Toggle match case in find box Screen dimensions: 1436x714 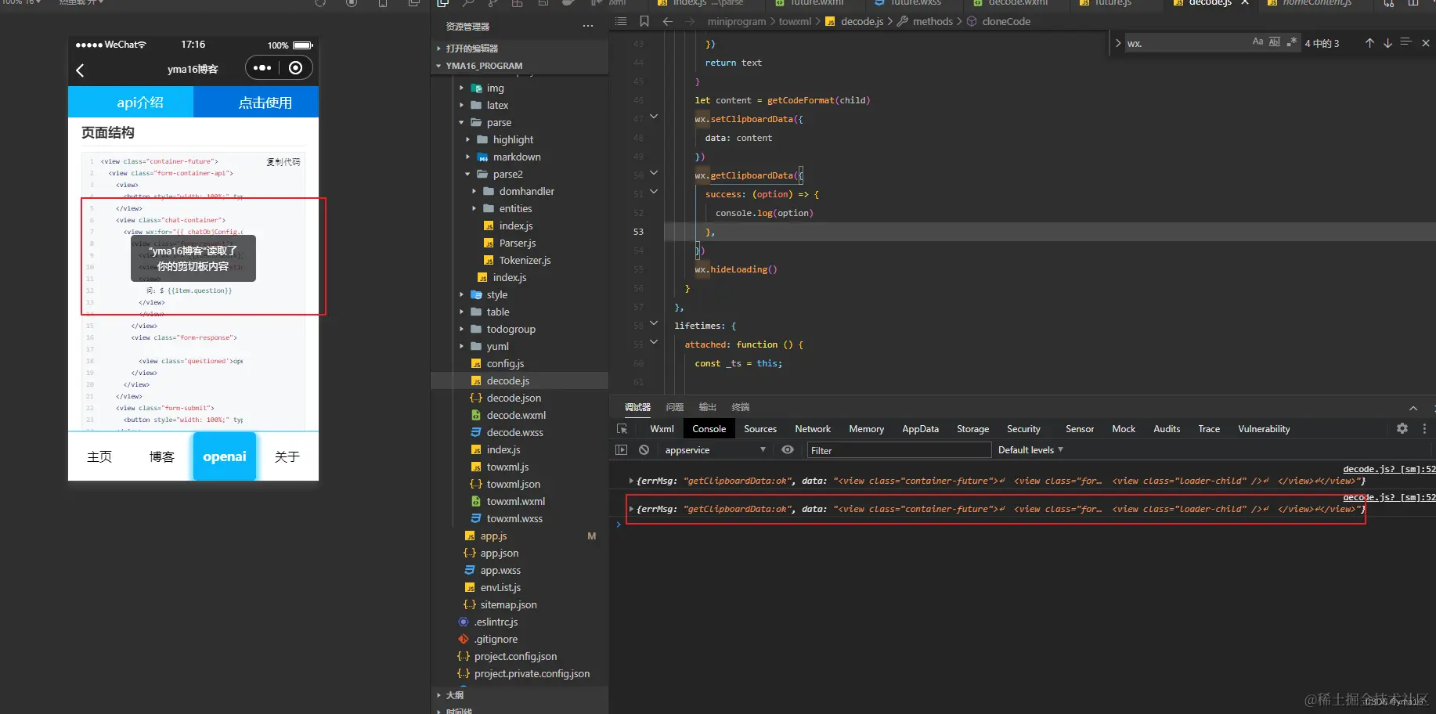coord(1257,42)
